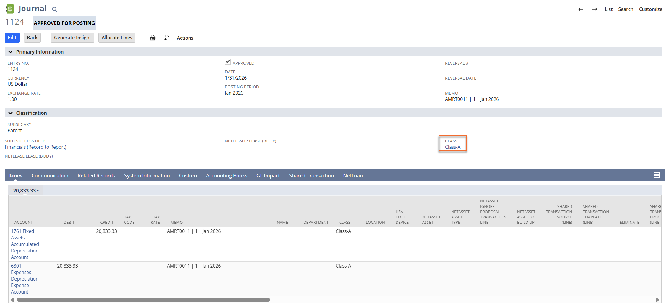Click the green Journal record icon
Viewport: 669px width, 303px height.
10,9
